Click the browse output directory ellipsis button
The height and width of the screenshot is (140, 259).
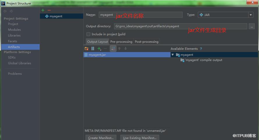[251, 26]
